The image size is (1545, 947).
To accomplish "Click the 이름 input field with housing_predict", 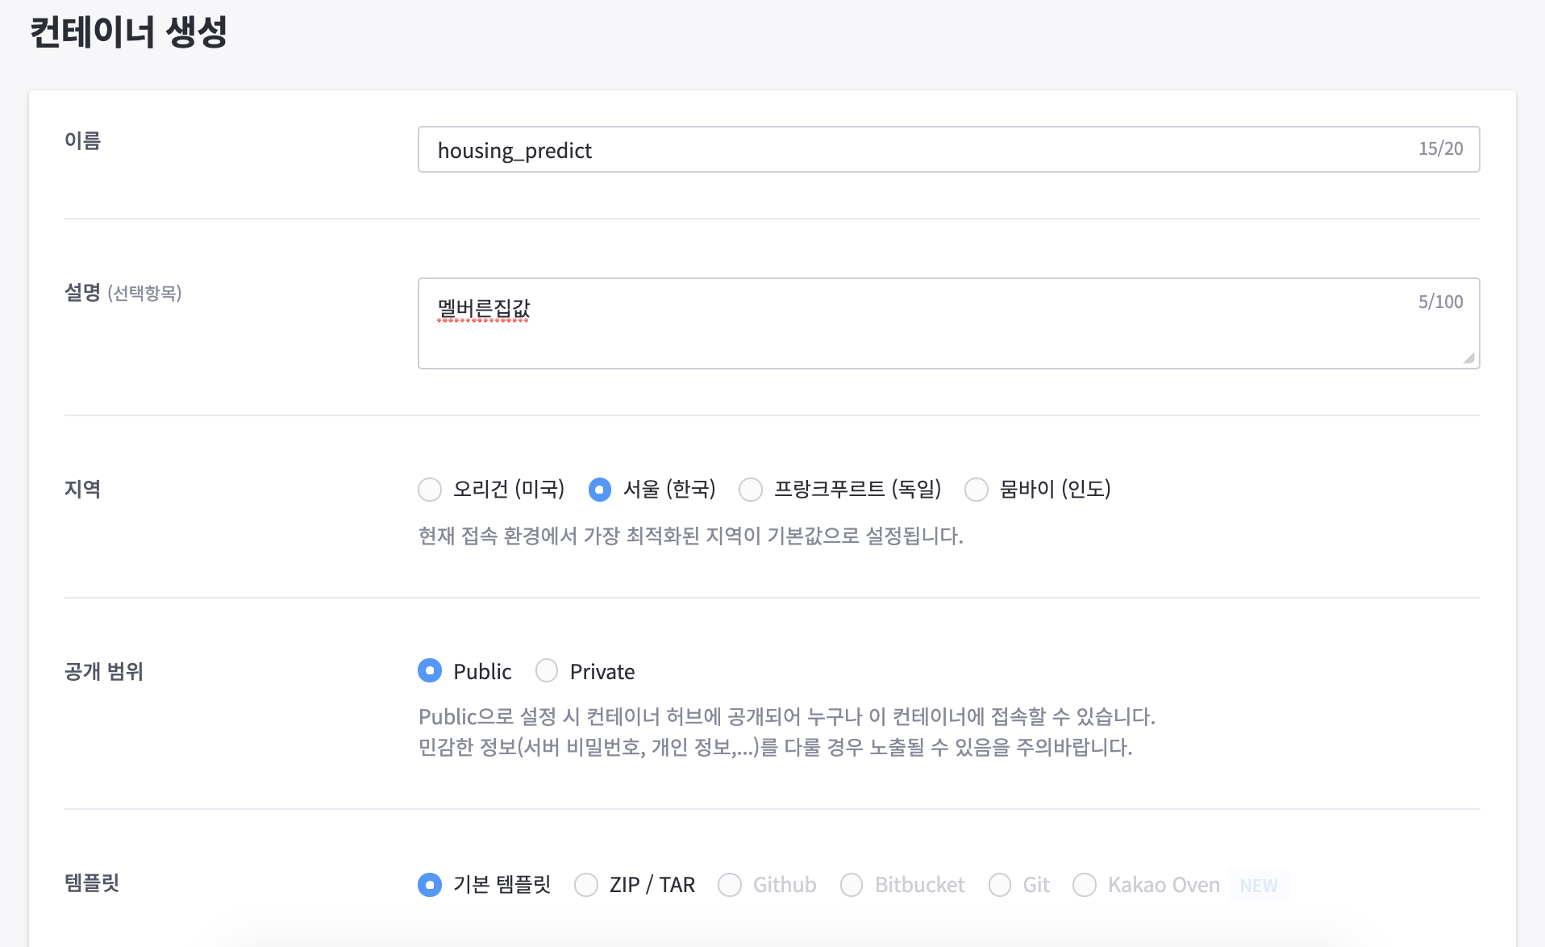I will [x=948, y=149].
